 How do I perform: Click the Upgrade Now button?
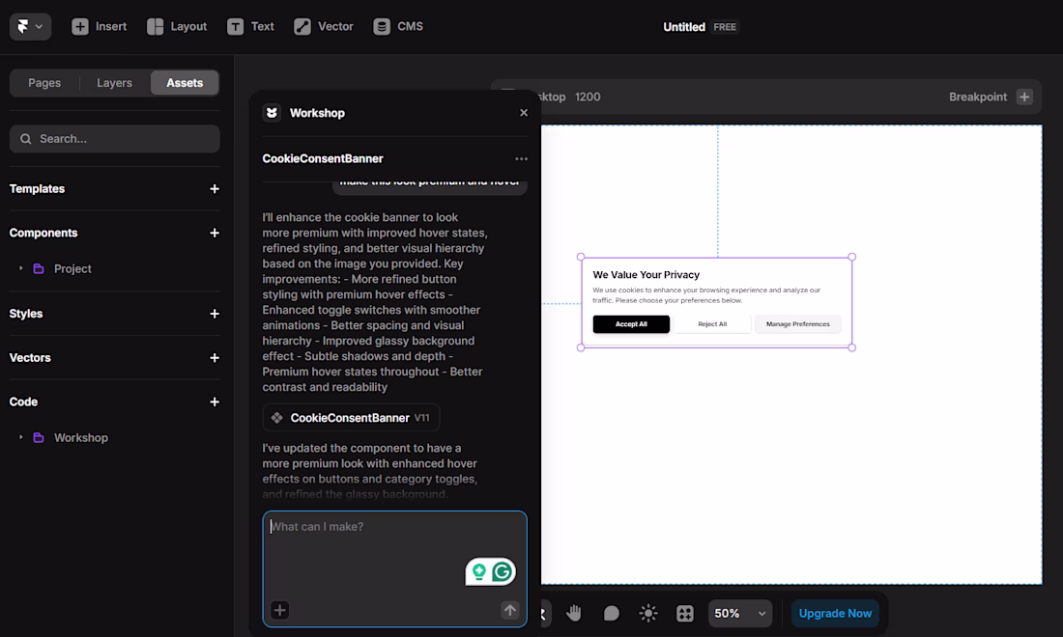click(835, 613)
